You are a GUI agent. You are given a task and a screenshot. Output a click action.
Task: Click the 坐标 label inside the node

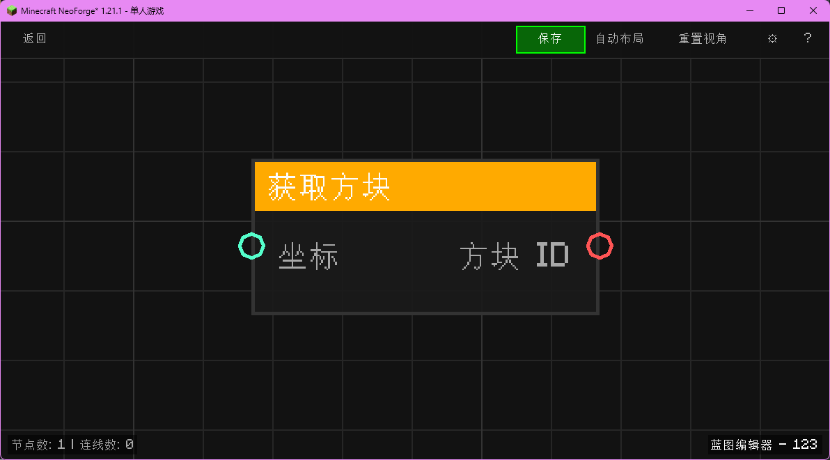click(x=308, y=257)
